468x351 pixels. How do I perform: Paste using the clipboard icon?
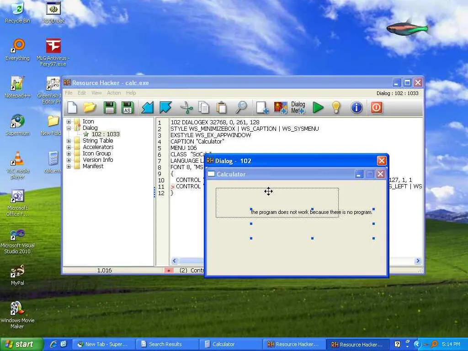click(222, 107)
